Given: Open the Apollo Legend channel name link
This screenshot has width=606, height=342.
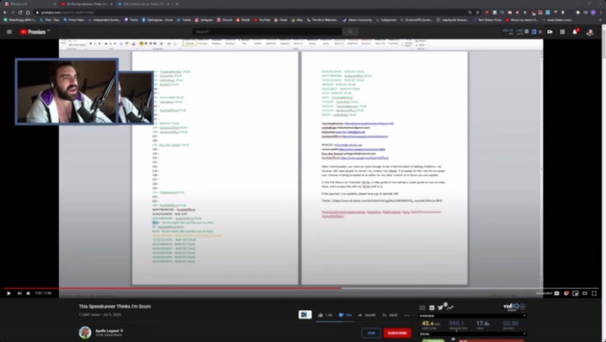Looking at the screenshot, I should click(108, 331).
